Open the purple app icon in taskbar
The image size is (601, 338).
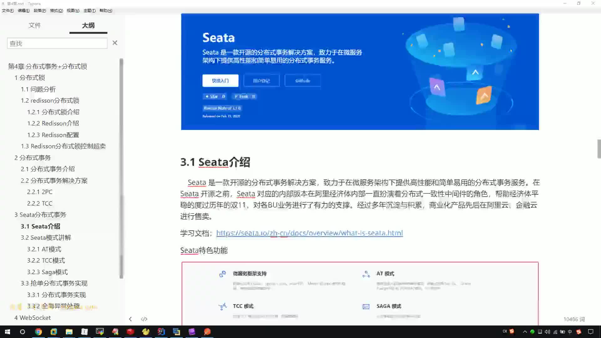tap(192, 332)
